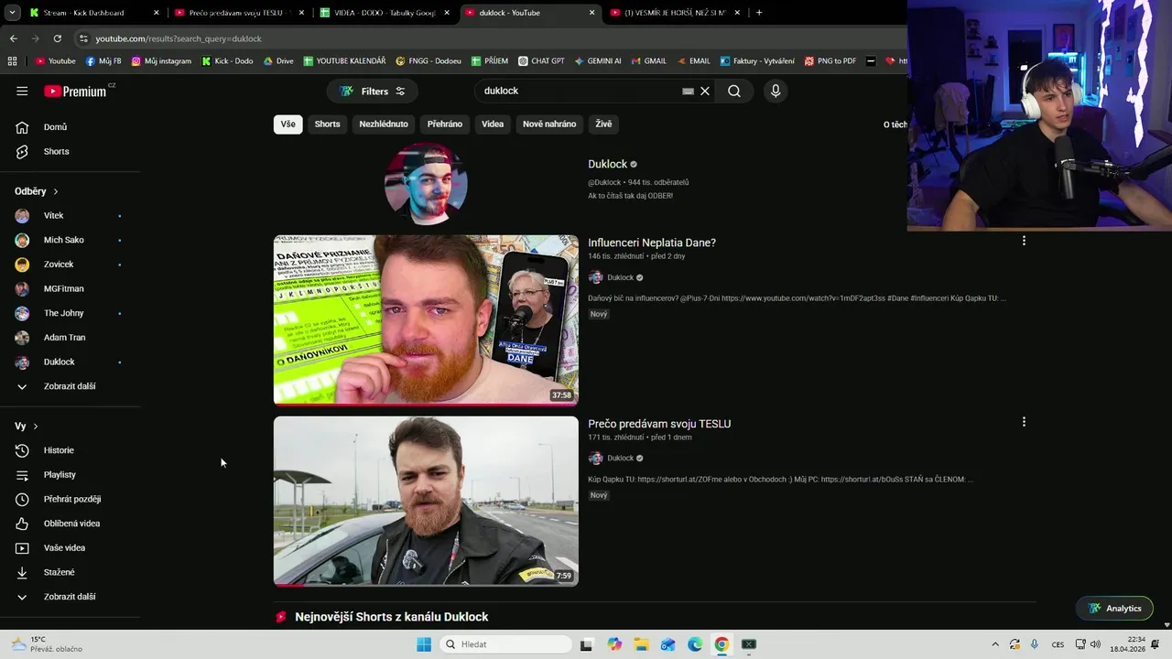Viewport: 1172px width, 659px height.
Task: Go back in the browser
Action: coord(13,38)
